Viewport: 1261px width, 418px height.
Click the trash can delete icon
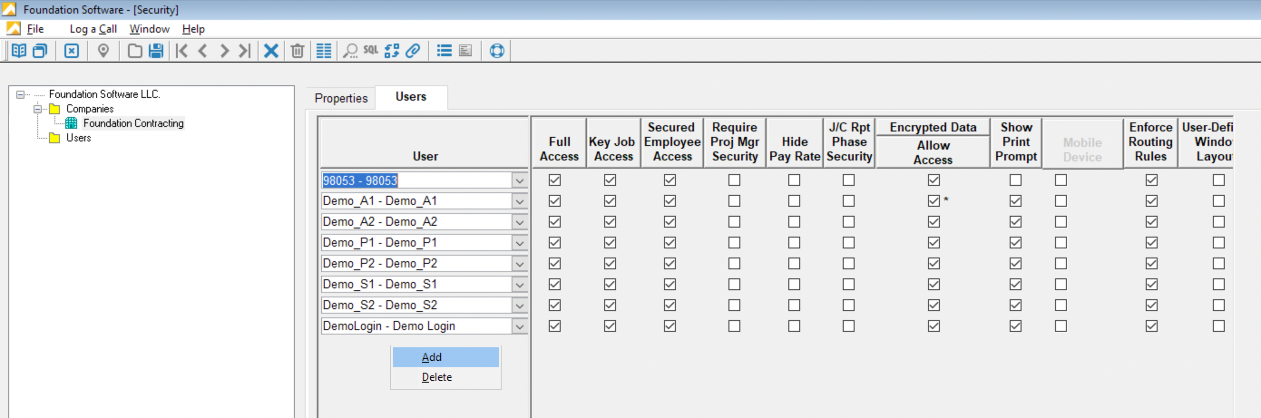(297, 51)
